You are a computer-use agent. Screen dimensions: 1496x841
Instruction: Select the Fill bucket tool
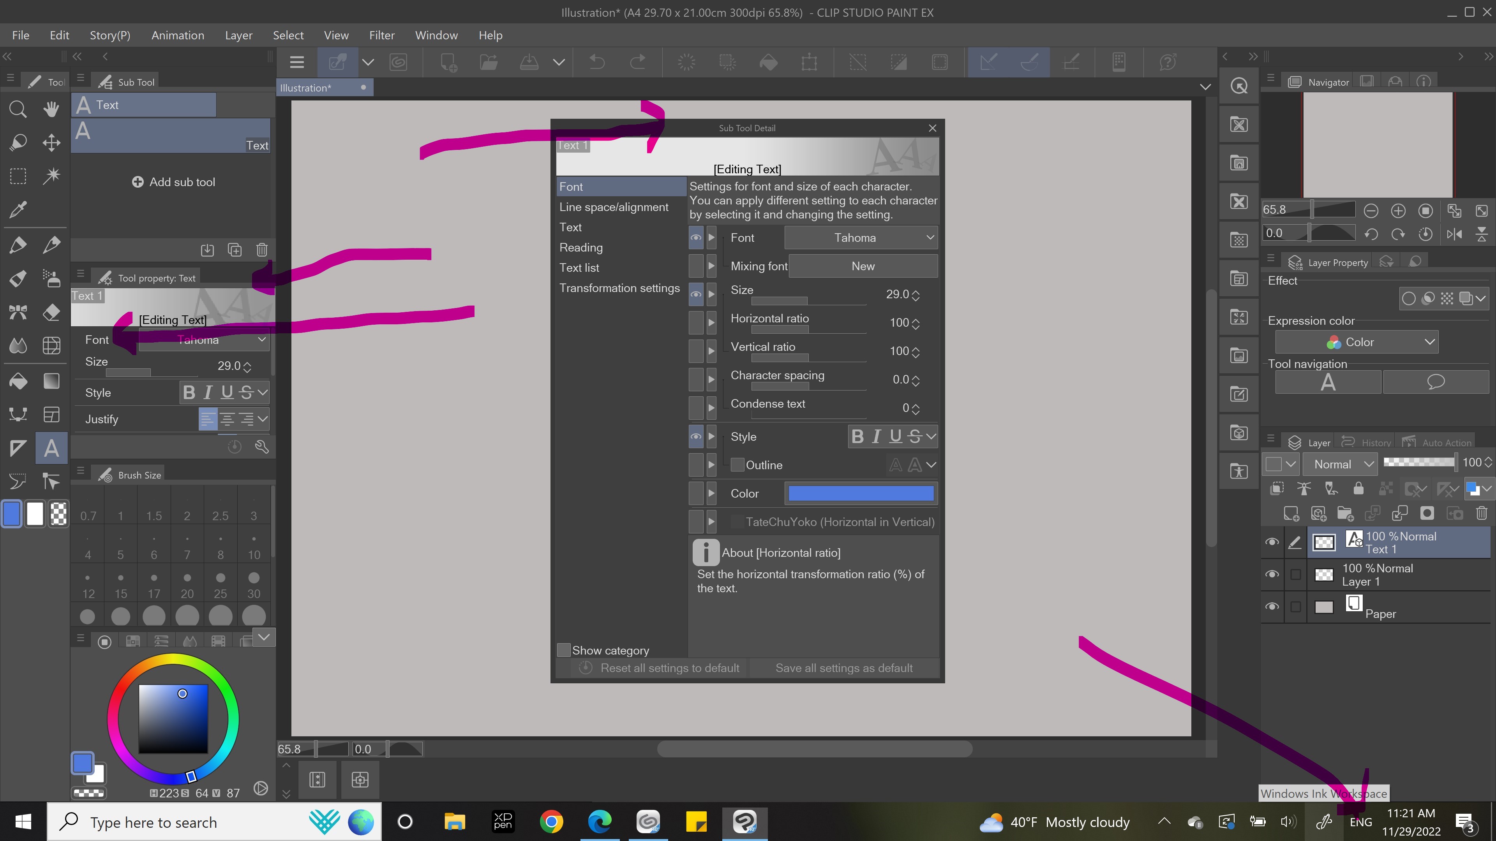18,381
